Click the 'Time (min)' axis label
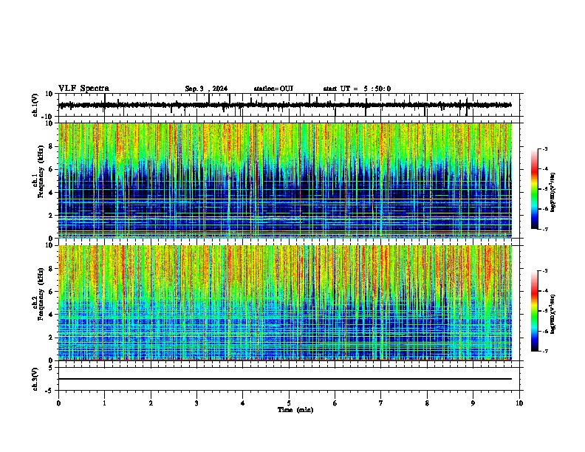Image resolution: width=585 pixels, height=452 pixels. 295,410
